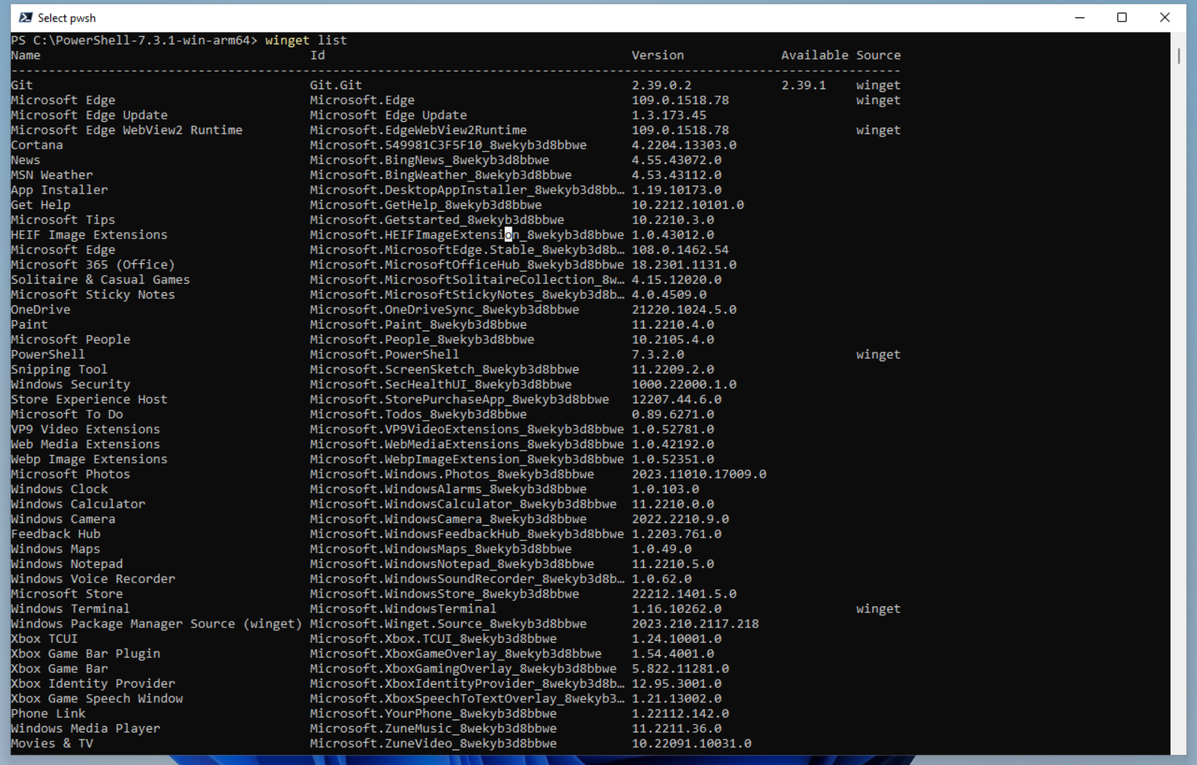The width and height of the screenshot is (1197, 765).
Task: Click 'Microsoft 365 (Office)' name
Action: click(x=93, y=264)
